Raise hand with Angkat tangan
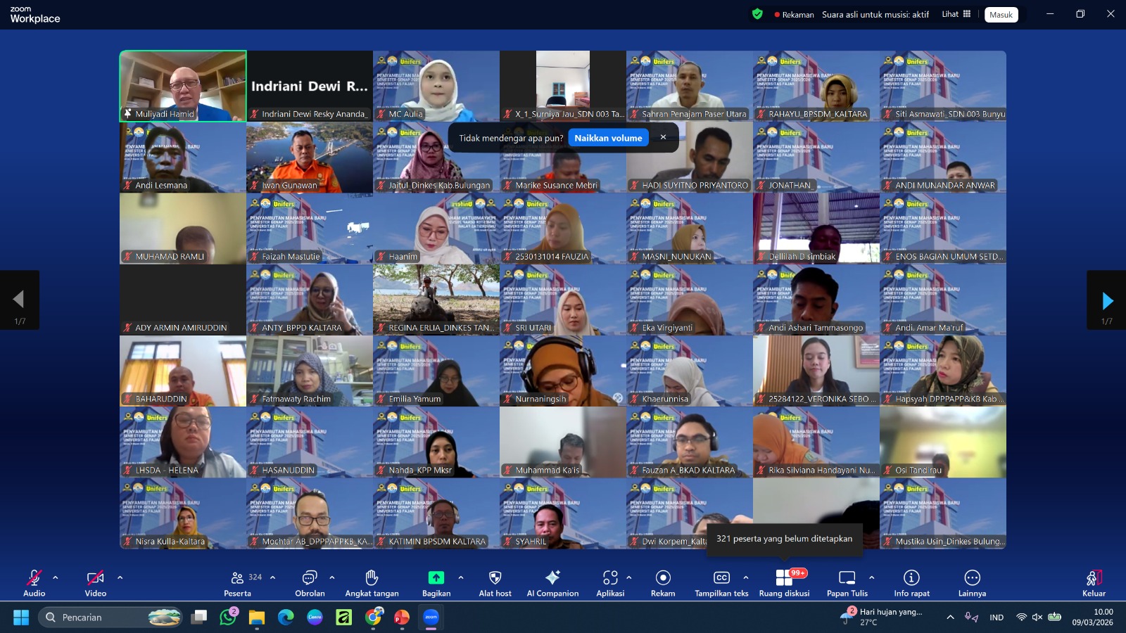The image size is (1126, 633). (x=372, y=582)
